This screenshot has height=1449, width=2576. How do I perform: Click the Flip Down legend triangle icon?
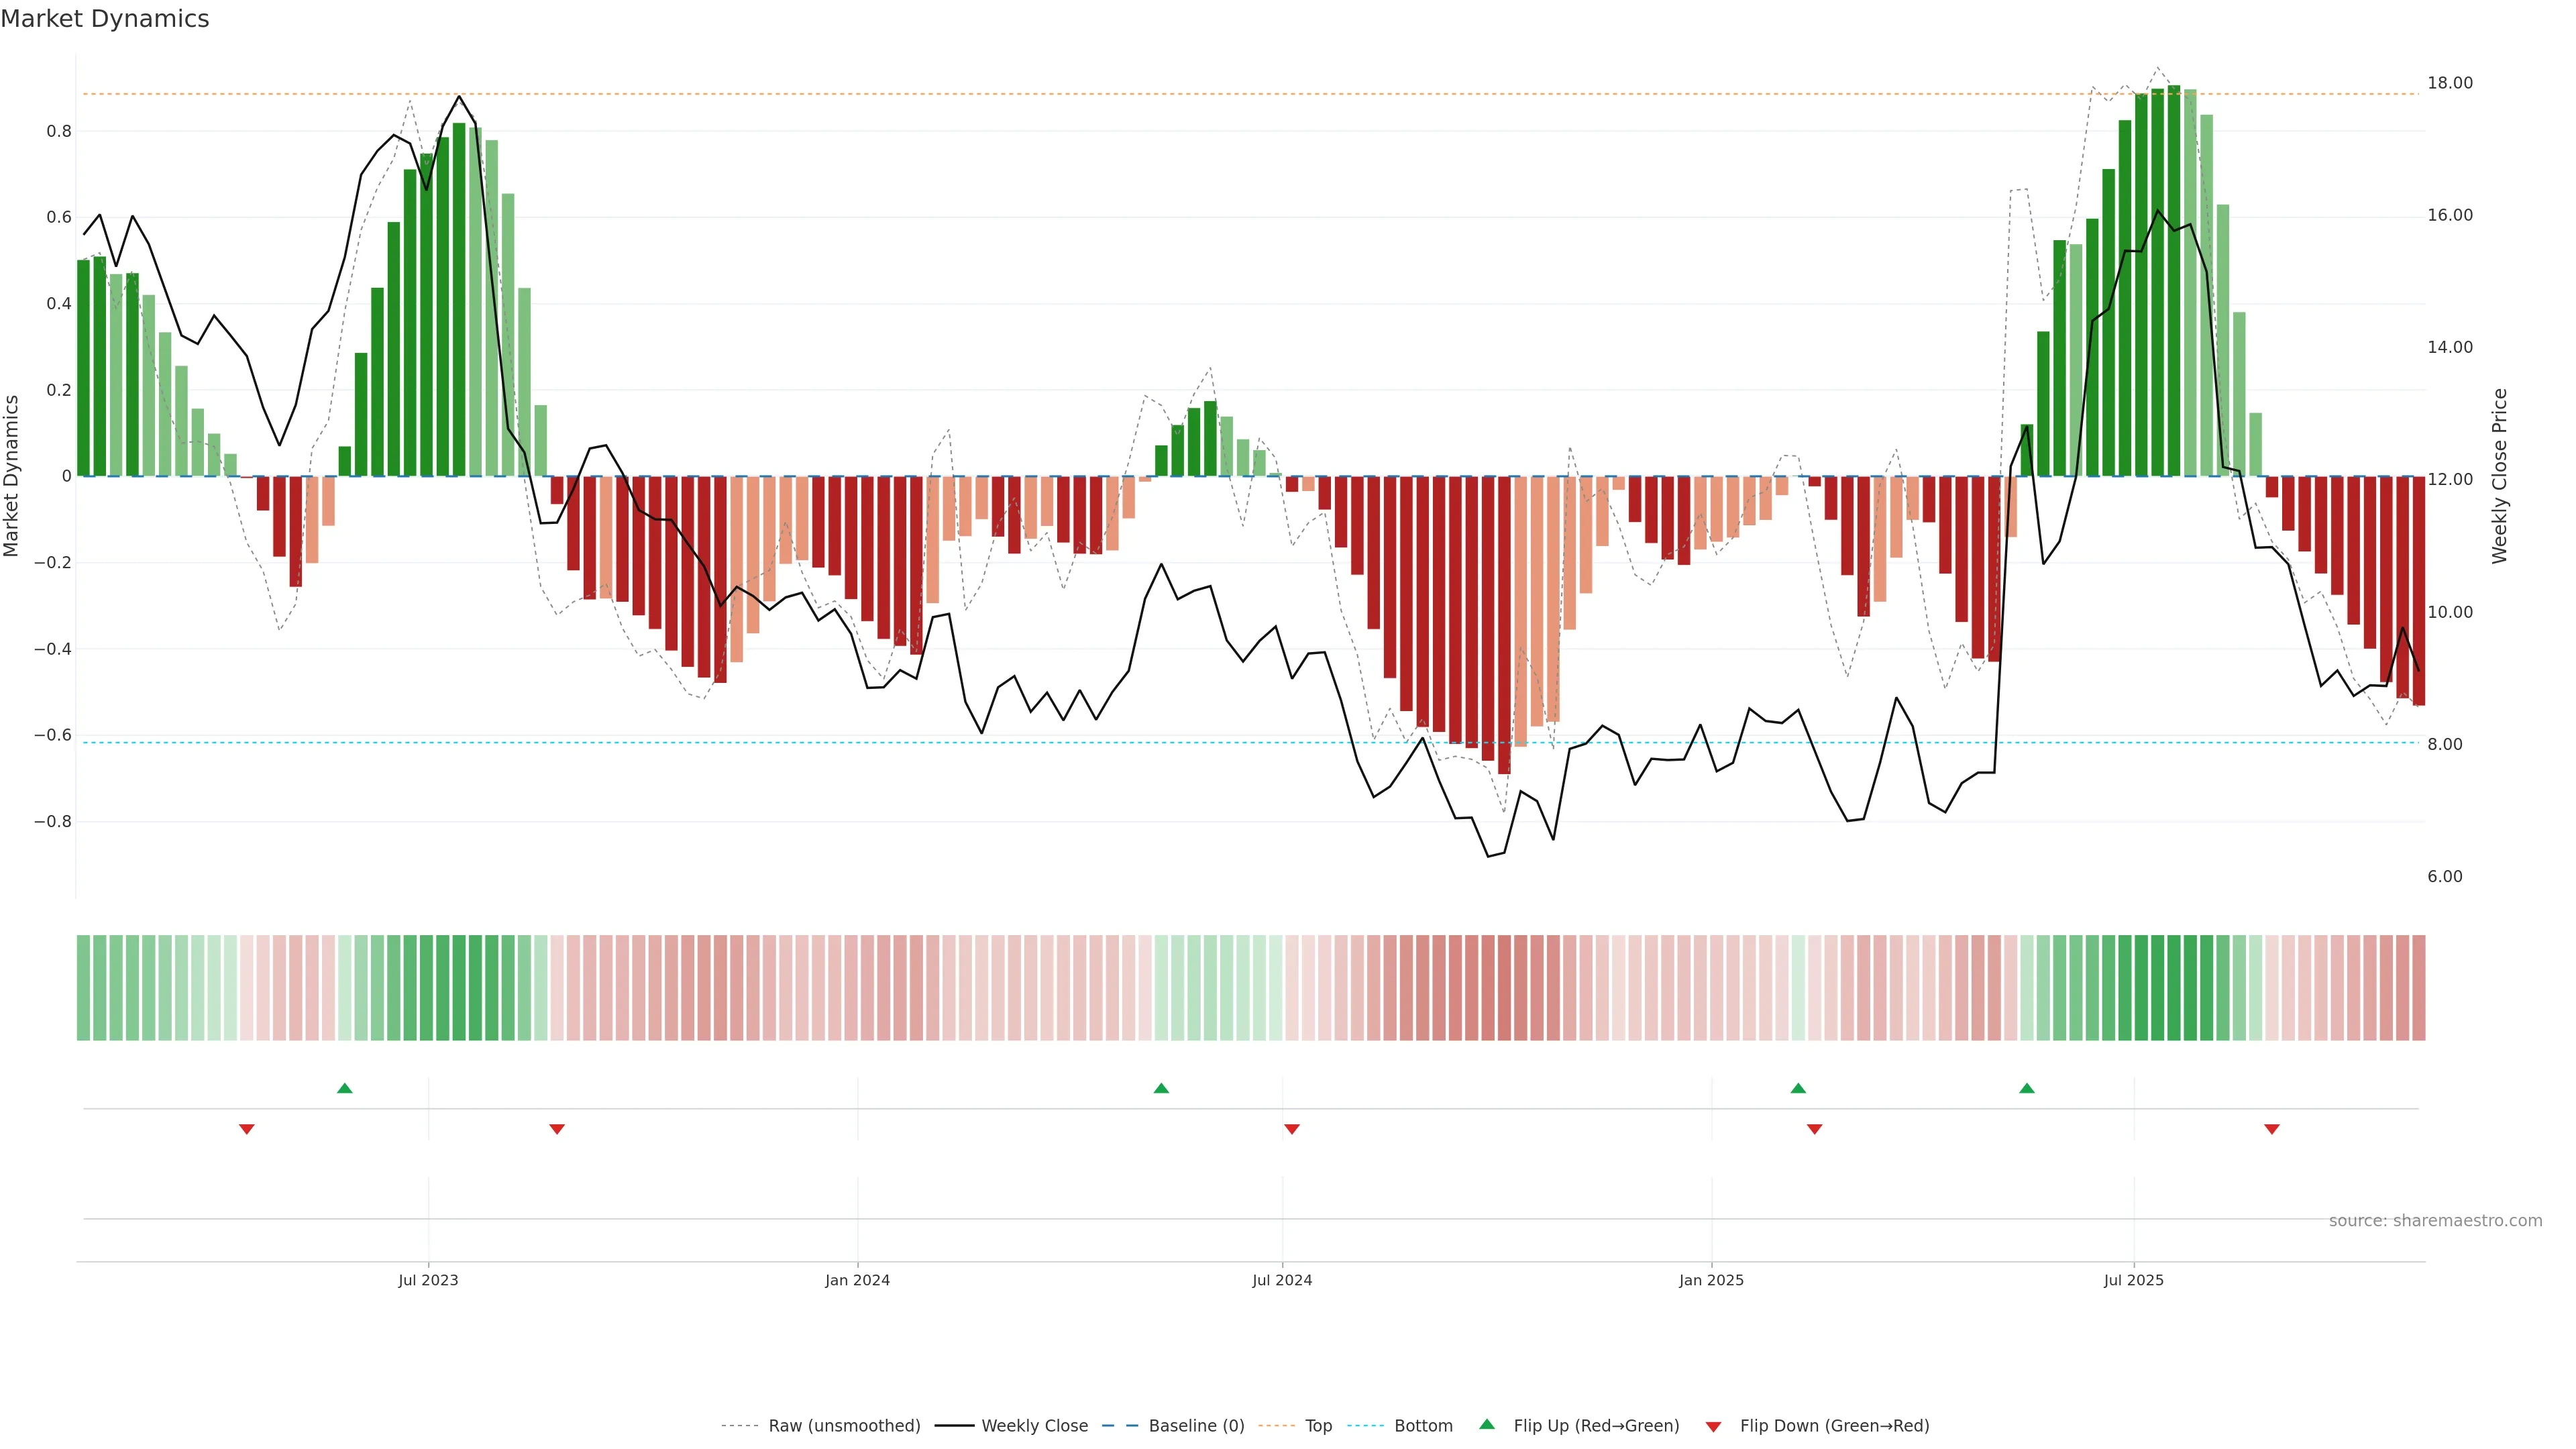pyautogui.click(x=1713, y=1426)
